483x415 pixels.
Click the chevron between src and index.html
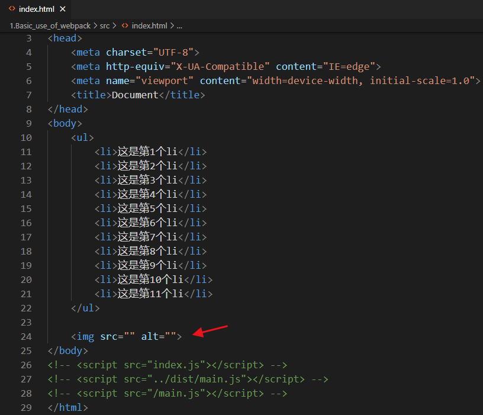tap(114, 26)
